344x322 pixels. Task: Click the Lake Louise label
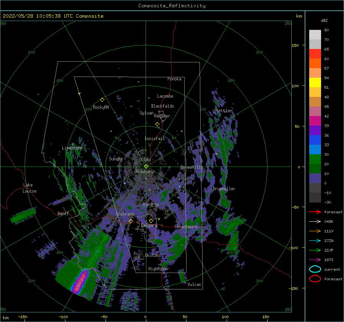[x=29, y=188]
